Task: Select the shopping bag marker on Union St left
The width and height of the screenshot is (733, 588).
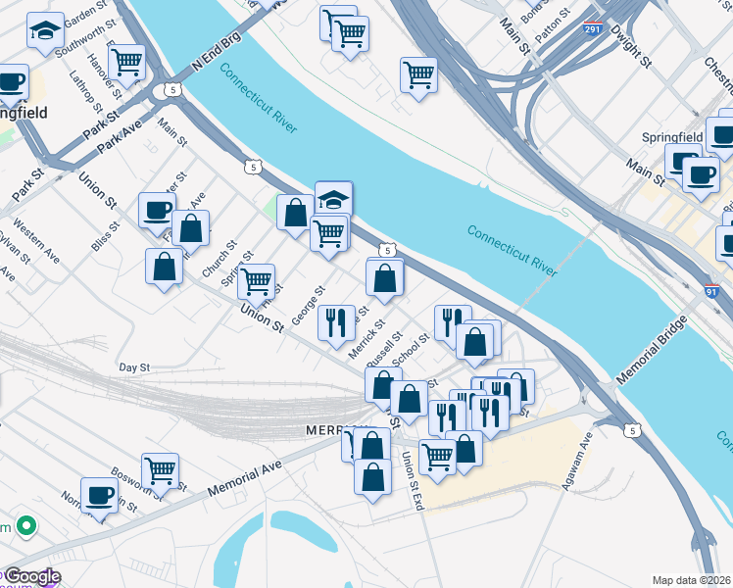Action: click(x=164, y=270)
